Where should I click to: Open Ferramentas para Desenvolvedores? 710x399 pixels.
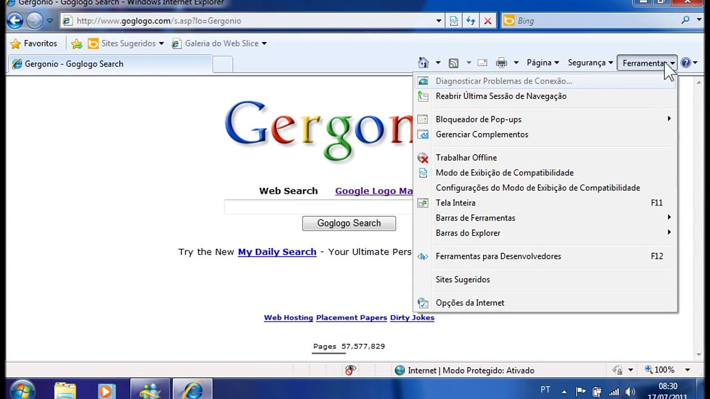pos(545,256)
